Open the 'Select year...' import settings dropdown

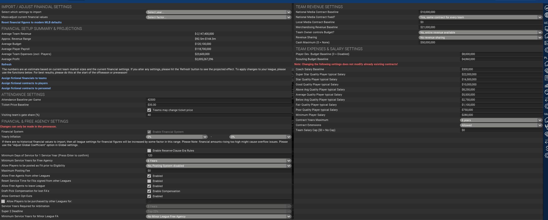218,12
